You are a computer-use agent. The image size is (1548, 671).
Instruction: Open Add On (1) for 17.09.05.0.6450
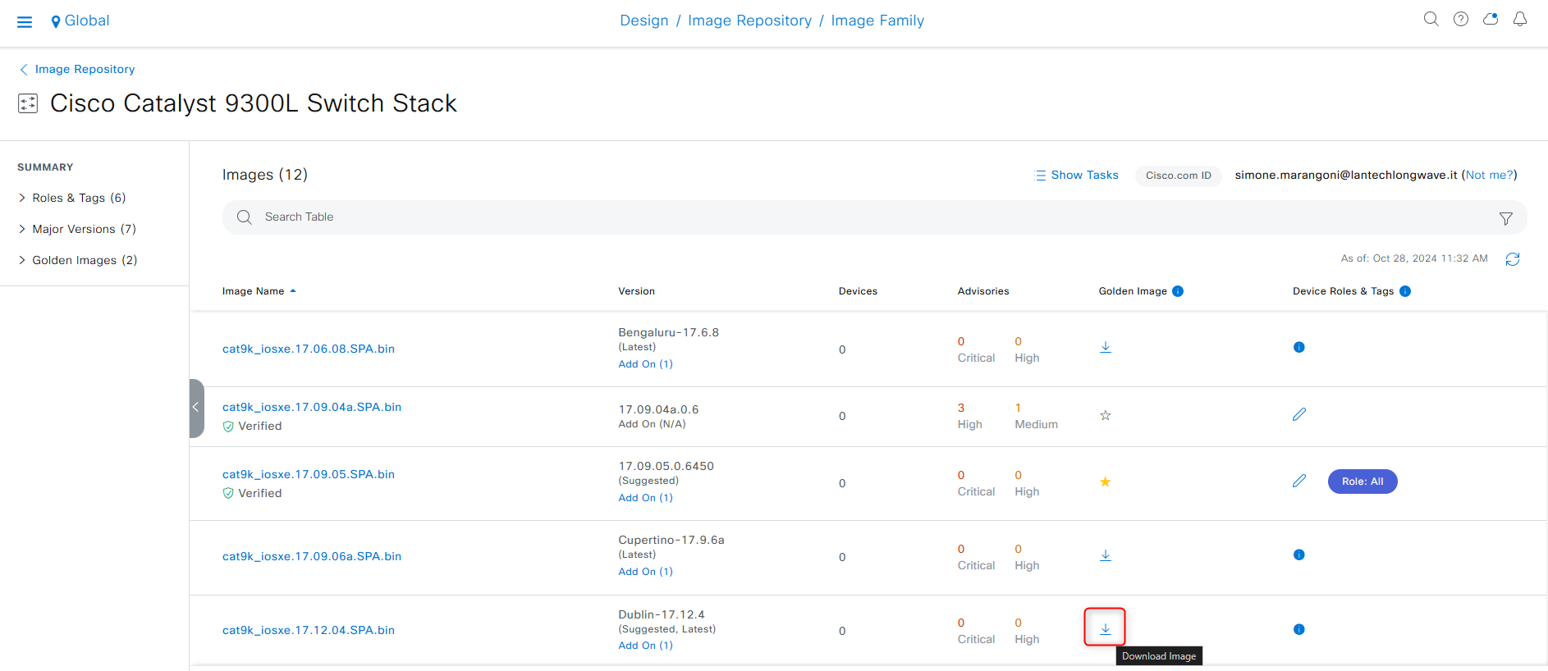[645, 498]
